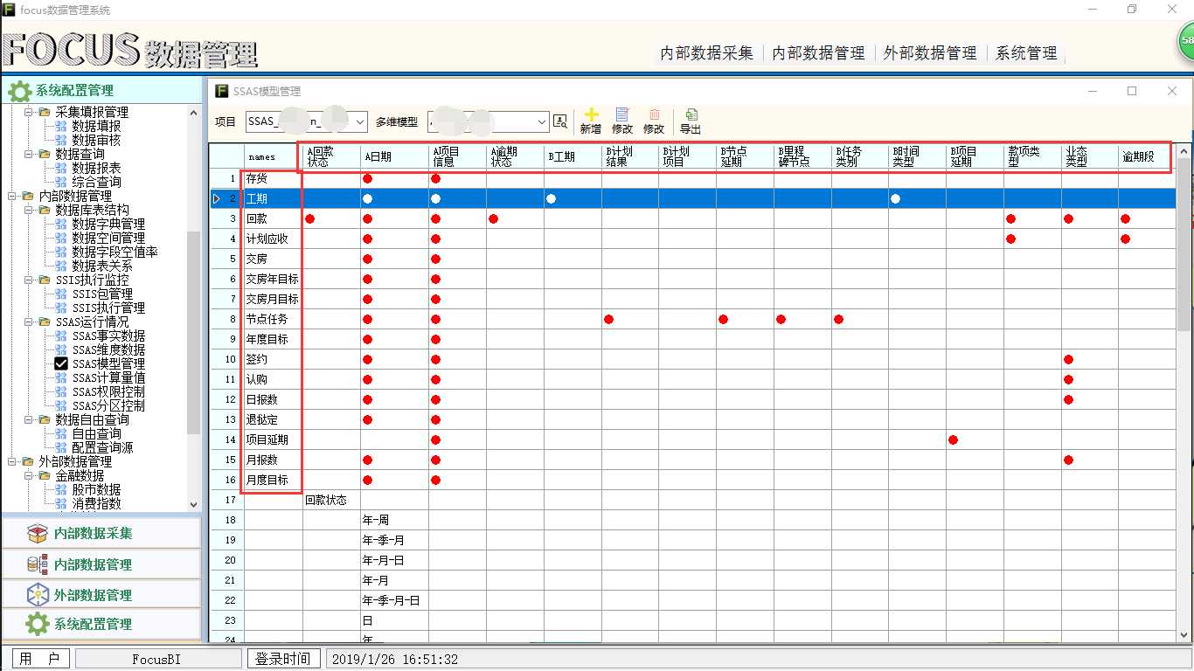Select 数据字段空值率 tree item
The width and height of the screenshot is (1194, 671).
coord(115,252)
